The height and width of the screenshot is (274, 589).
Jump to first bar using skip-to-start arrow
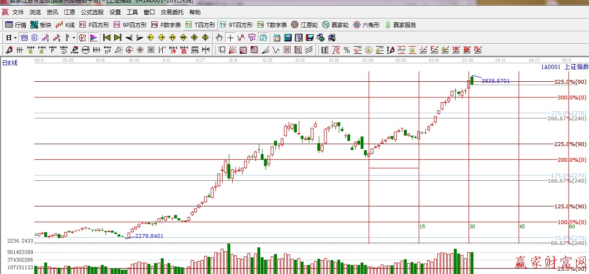tap(107, 38)
